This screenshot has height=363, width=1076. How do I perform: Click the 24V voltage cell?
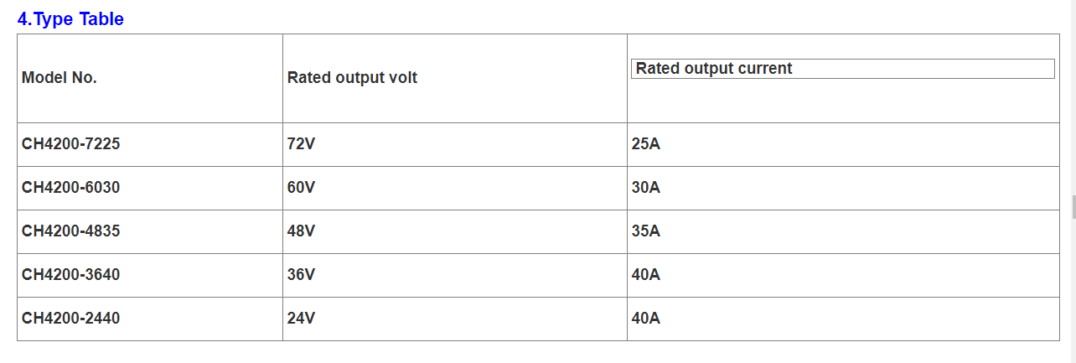tap(455, 319)
